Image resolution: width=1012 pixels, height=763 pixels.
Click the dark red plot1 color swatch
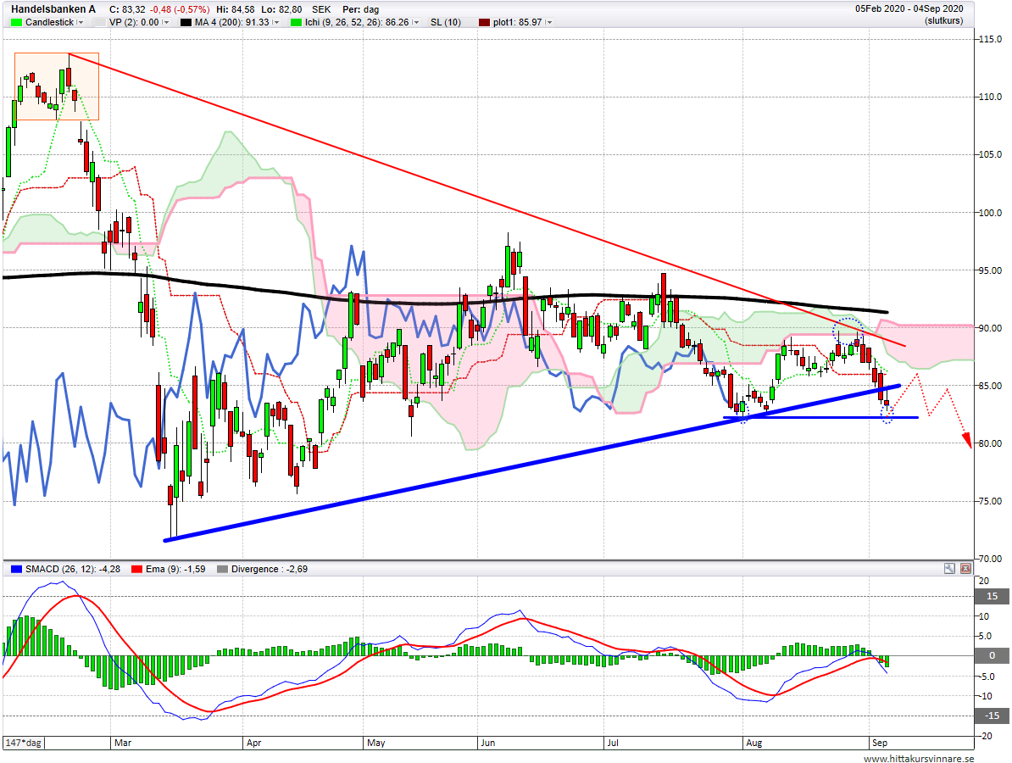click(x=484, y=22)
